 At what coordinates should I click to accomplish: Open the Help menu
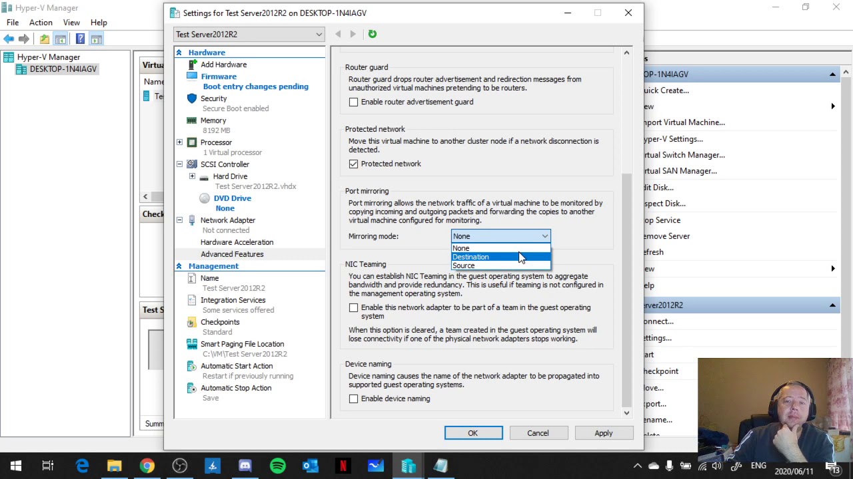pos(99,23)
